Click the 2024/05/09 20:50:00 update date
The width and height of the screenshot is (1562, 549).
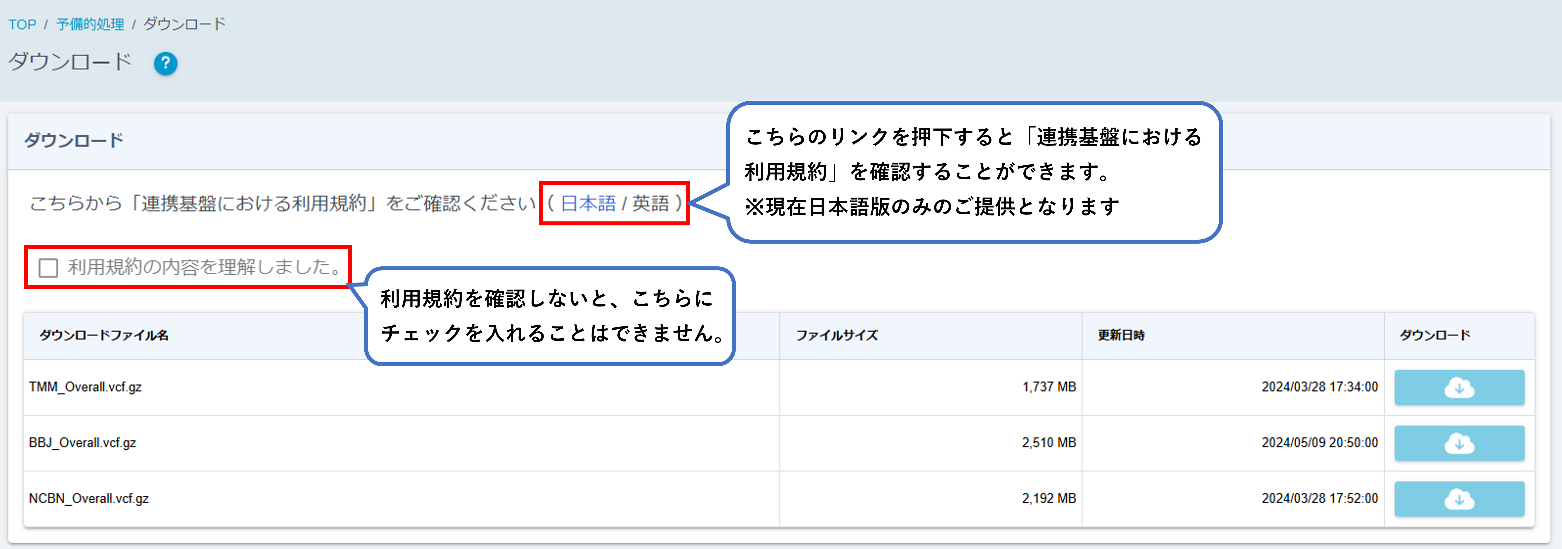[x=1319, y=442]
